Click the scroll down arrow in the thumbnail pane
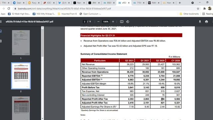This screenshot has width=213, height=120. click(x=42, y=119)
